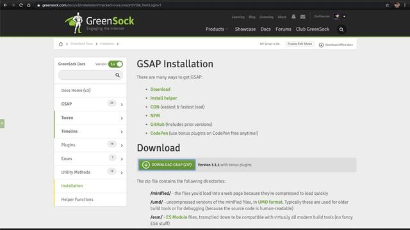Viewport: 410px width, 230px height.
Task: Expand the user account dropdown arrow
Action: coord(345,17)
